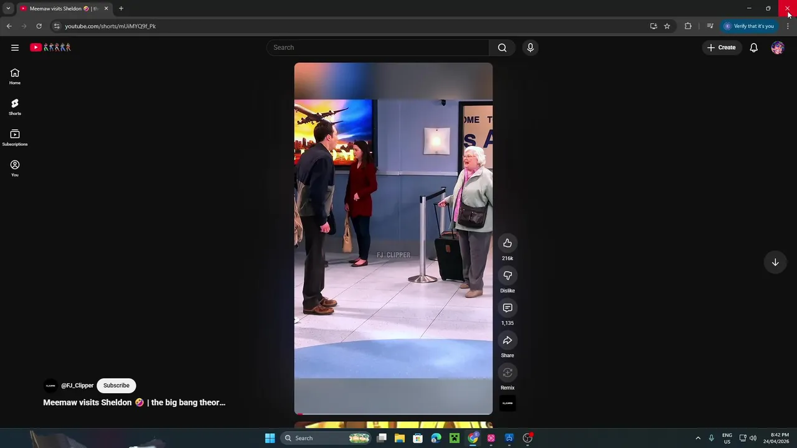This screenshot has width=797, height=448.
Task: Like the Meemaw visits Sheldon short
Action: point(507,243)
